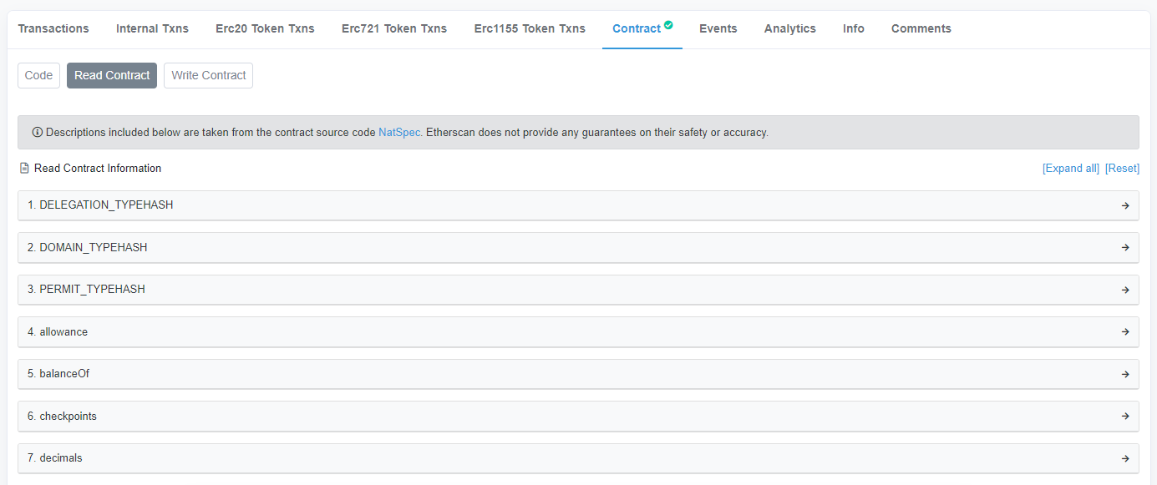The width and height of the screenshot is (1157, 485).
Task: Click the verified checkmark icon beside Contract
Action: tap(668, 25)
